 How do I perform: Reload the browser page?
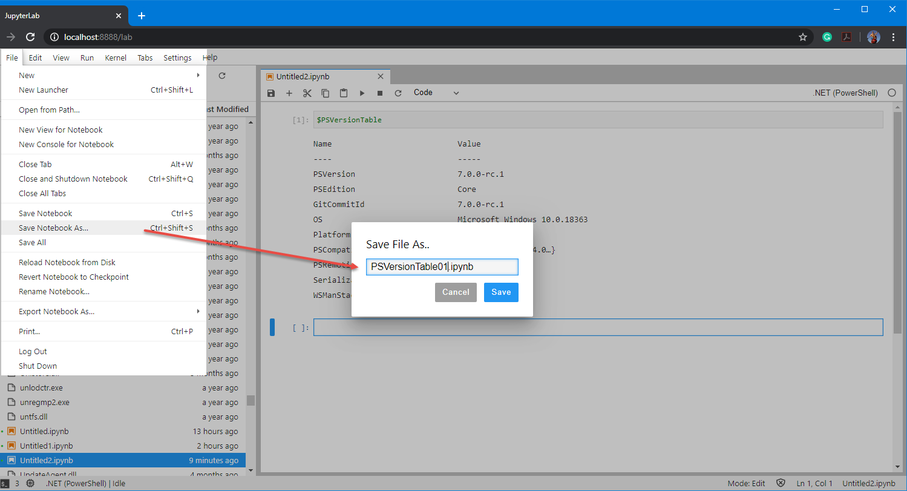click(x=30, y=37)
